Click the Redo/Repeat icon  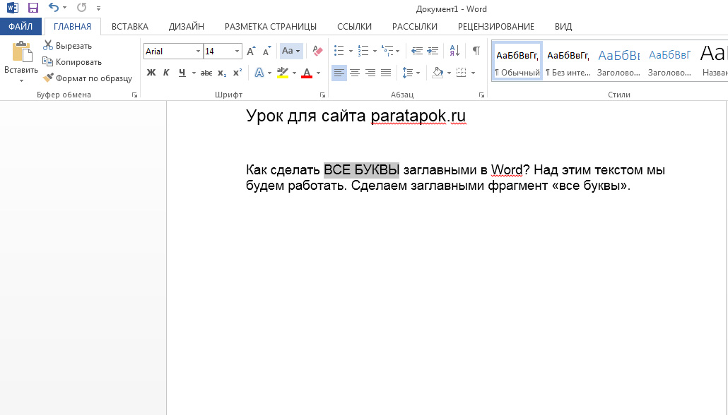click(x=82, y=8)
